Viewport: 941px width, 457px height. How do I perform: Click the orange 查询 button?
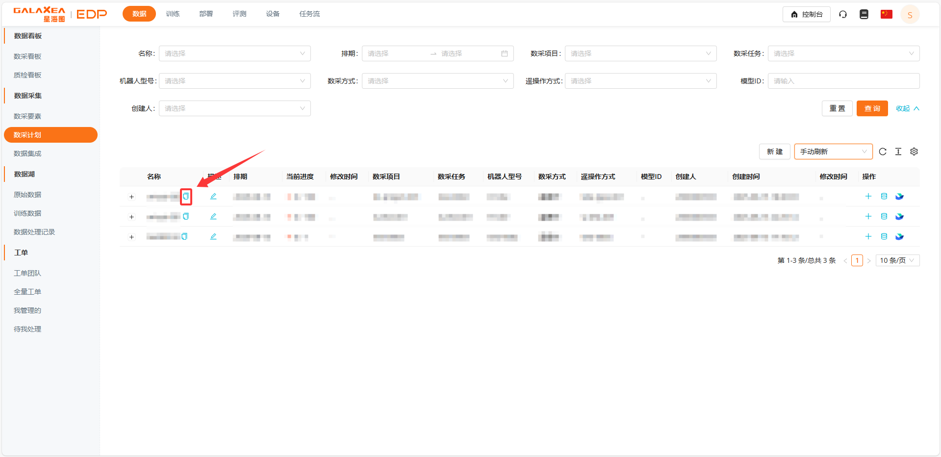click(872, 108)
